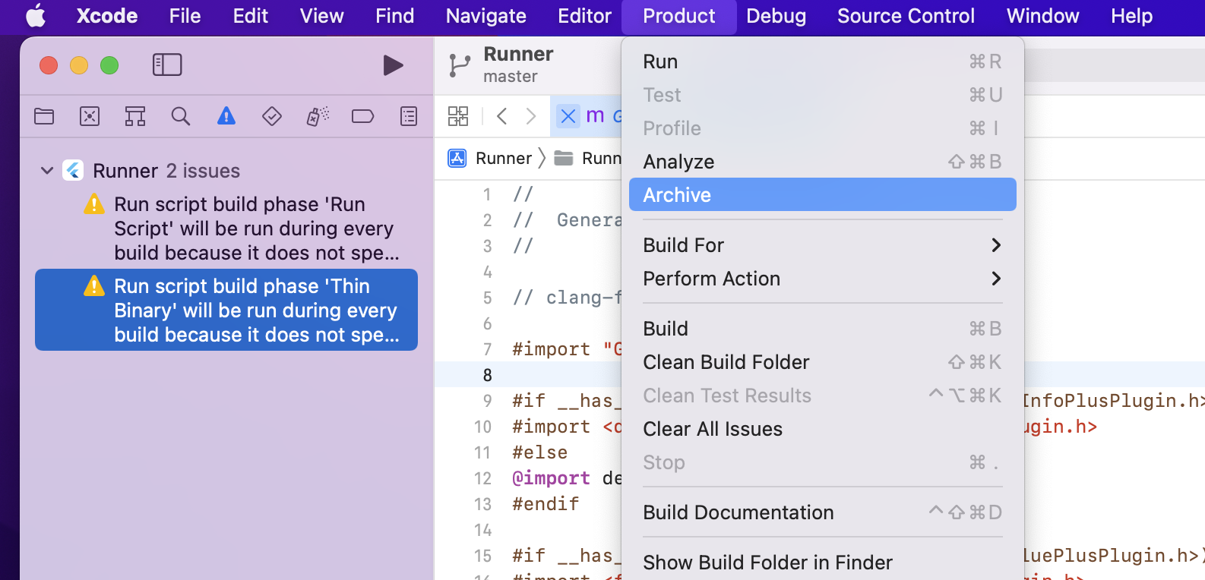This screenshot has height=580, width=1205.
Task: Open the Navigate menu
Action: click(x=486, y=16)
